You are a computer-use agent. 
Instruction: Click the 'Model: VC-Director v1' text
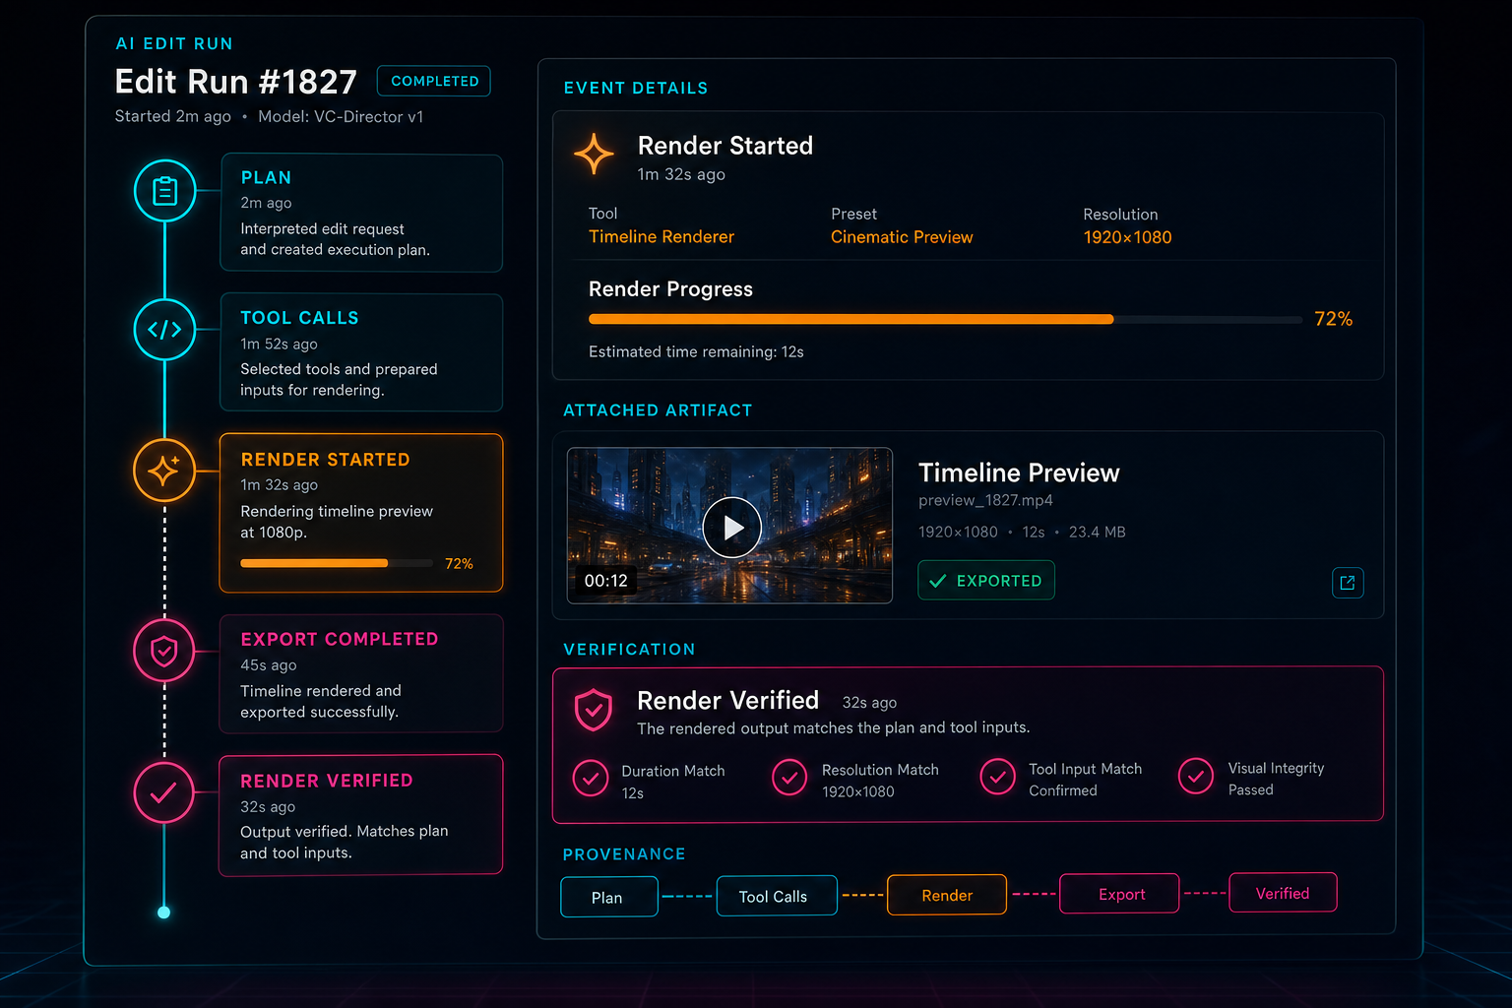[341, 116]
